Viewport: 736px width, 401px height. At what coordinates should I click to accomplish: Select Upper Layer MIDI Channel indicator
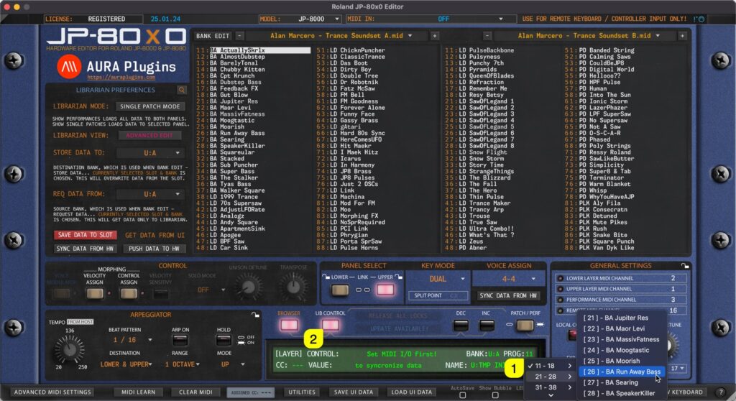tap(560, 289)
